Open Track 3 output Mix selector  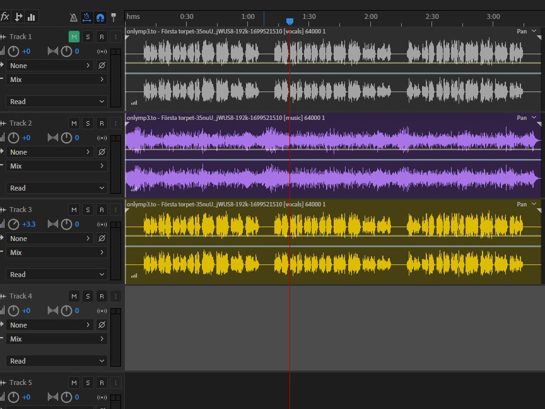pyautogui.click(x=56, y=252)
